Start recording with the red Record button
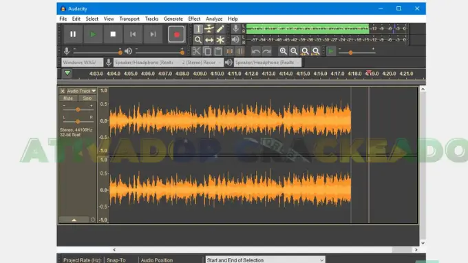Screen dimensions: 468x263 pos(176,34)
